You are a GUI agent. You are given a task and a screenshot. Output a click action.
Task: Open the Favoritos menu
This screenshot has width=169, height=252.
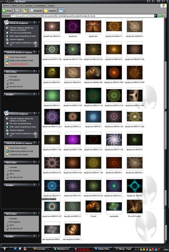click(29, 5)
